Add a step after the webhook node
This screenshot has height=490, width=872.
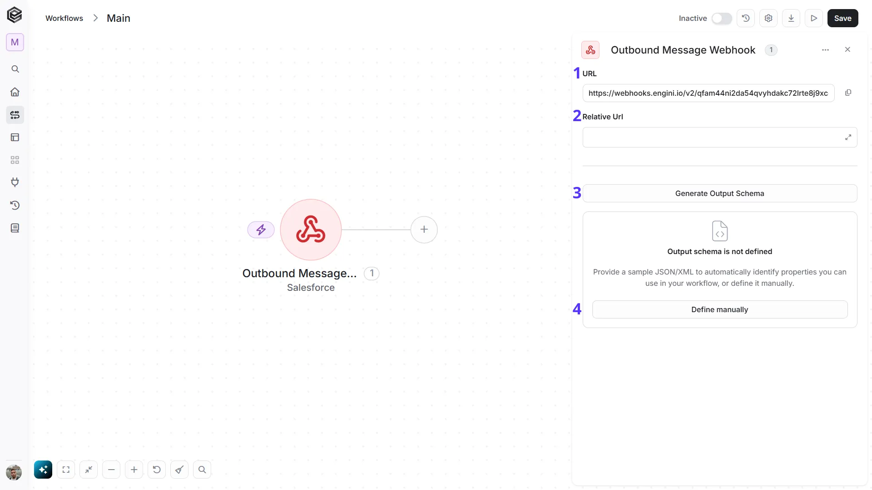click(x=424, y=230)
